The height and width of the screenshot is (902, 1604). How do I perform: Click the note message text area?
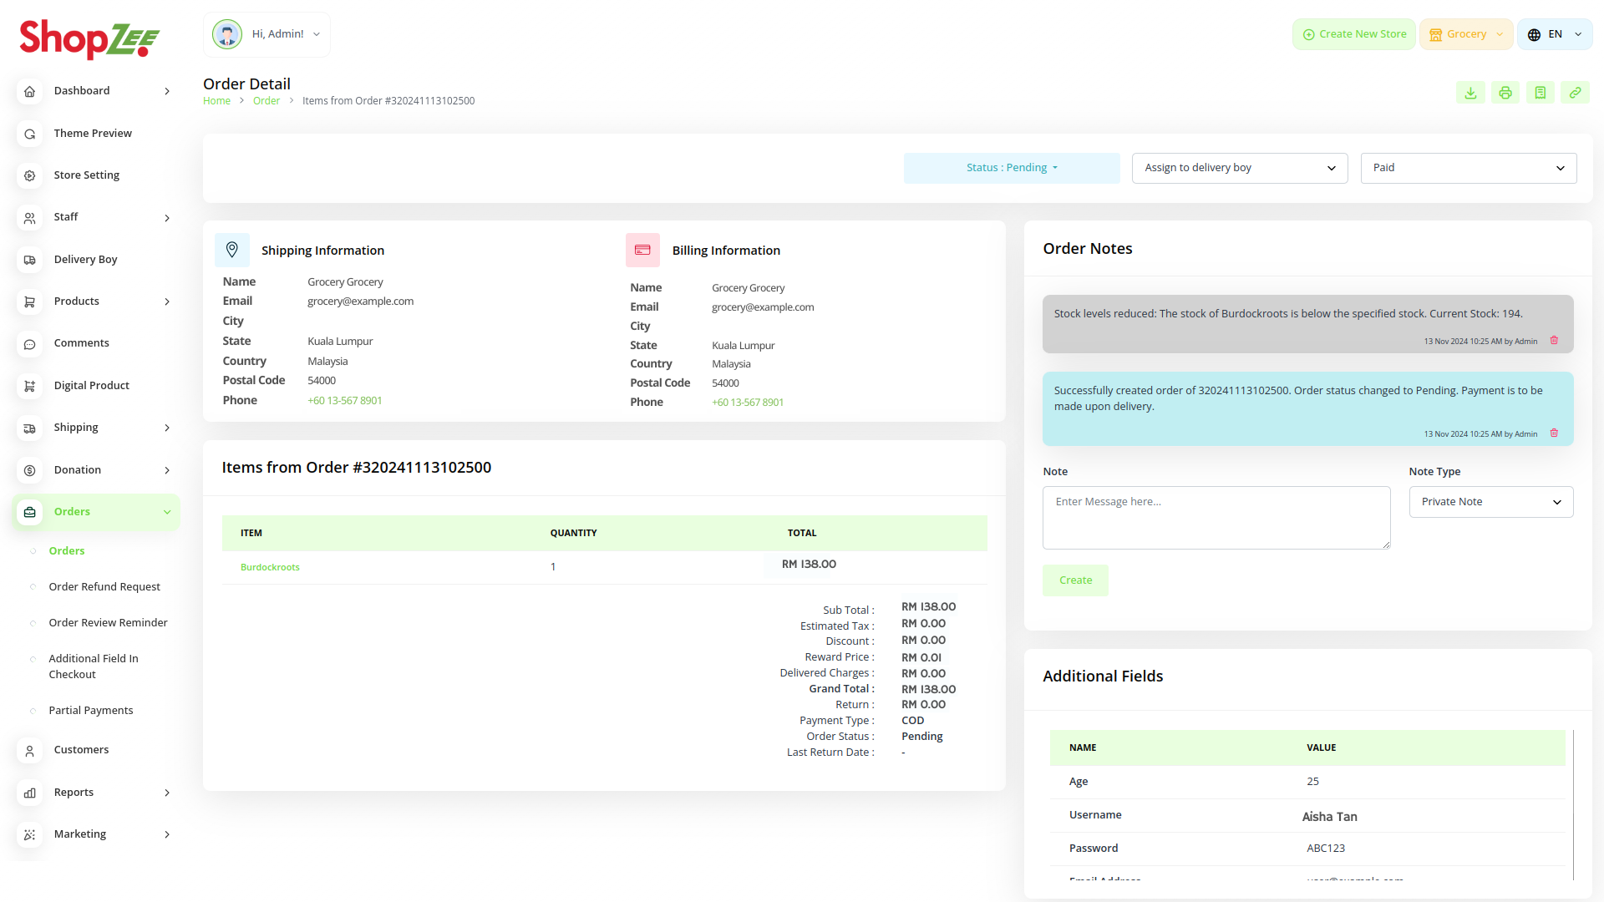[1216, 518]
